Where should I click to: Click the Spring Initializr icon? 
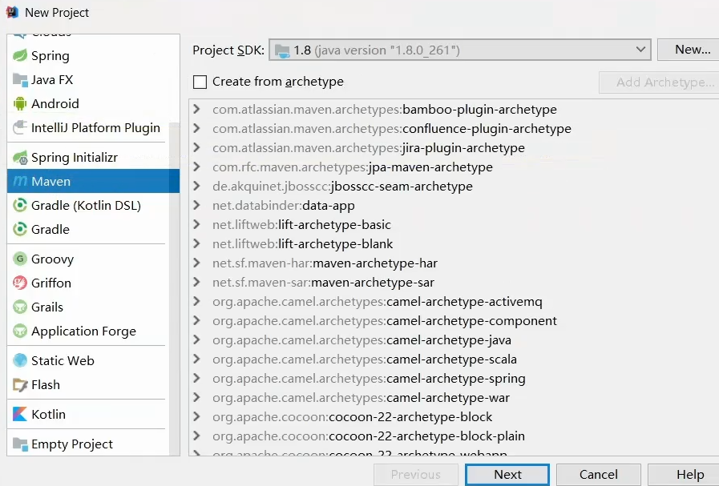click(20, 158)
